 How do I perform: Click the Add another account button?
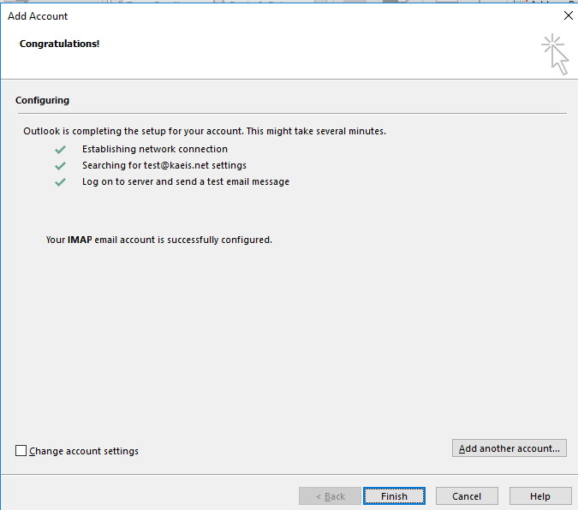click(x=509, y=448)
